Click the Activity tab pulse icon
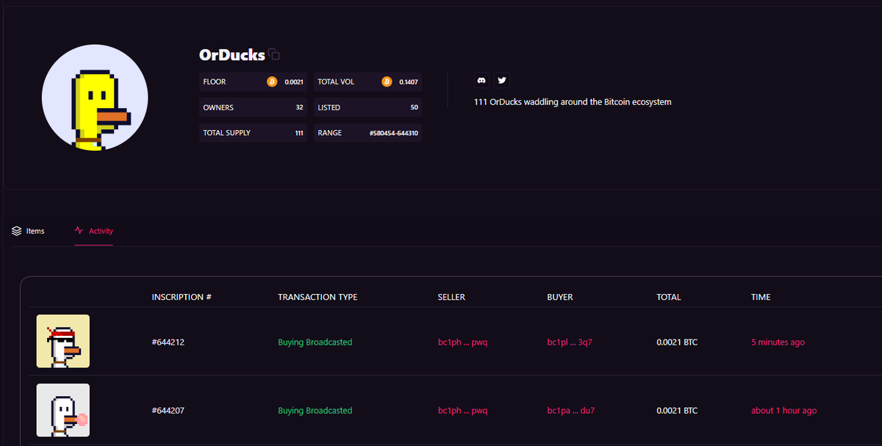This screenshot has width=882, height=446. tap(79, 231)
